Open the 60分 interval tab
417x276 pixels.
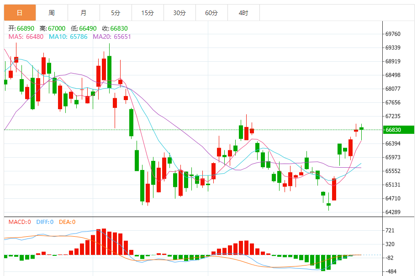(211, 13)
